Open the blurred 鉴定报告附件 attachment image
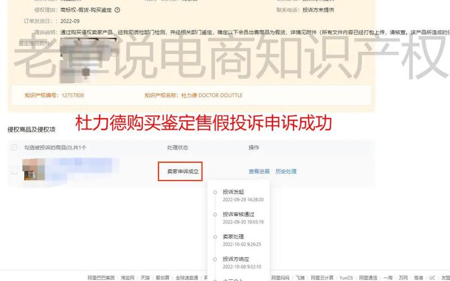Image resolution: width=450 pixels, height=281 pixels. tap(88, 60)
